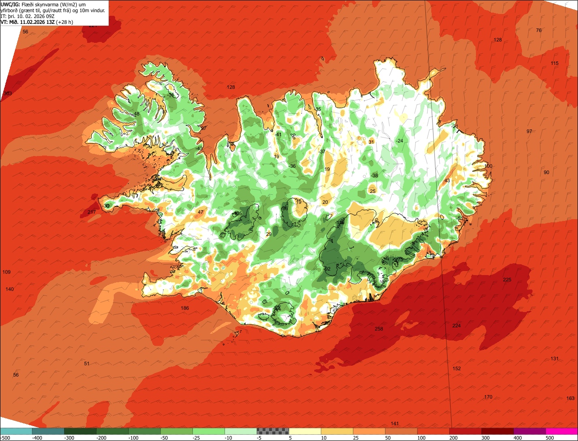Screen dimensions: 578x441
Task: Click the checkered gray -5 to 5 legend swatch
Action: pyautogui.click(x=273, y=431)
